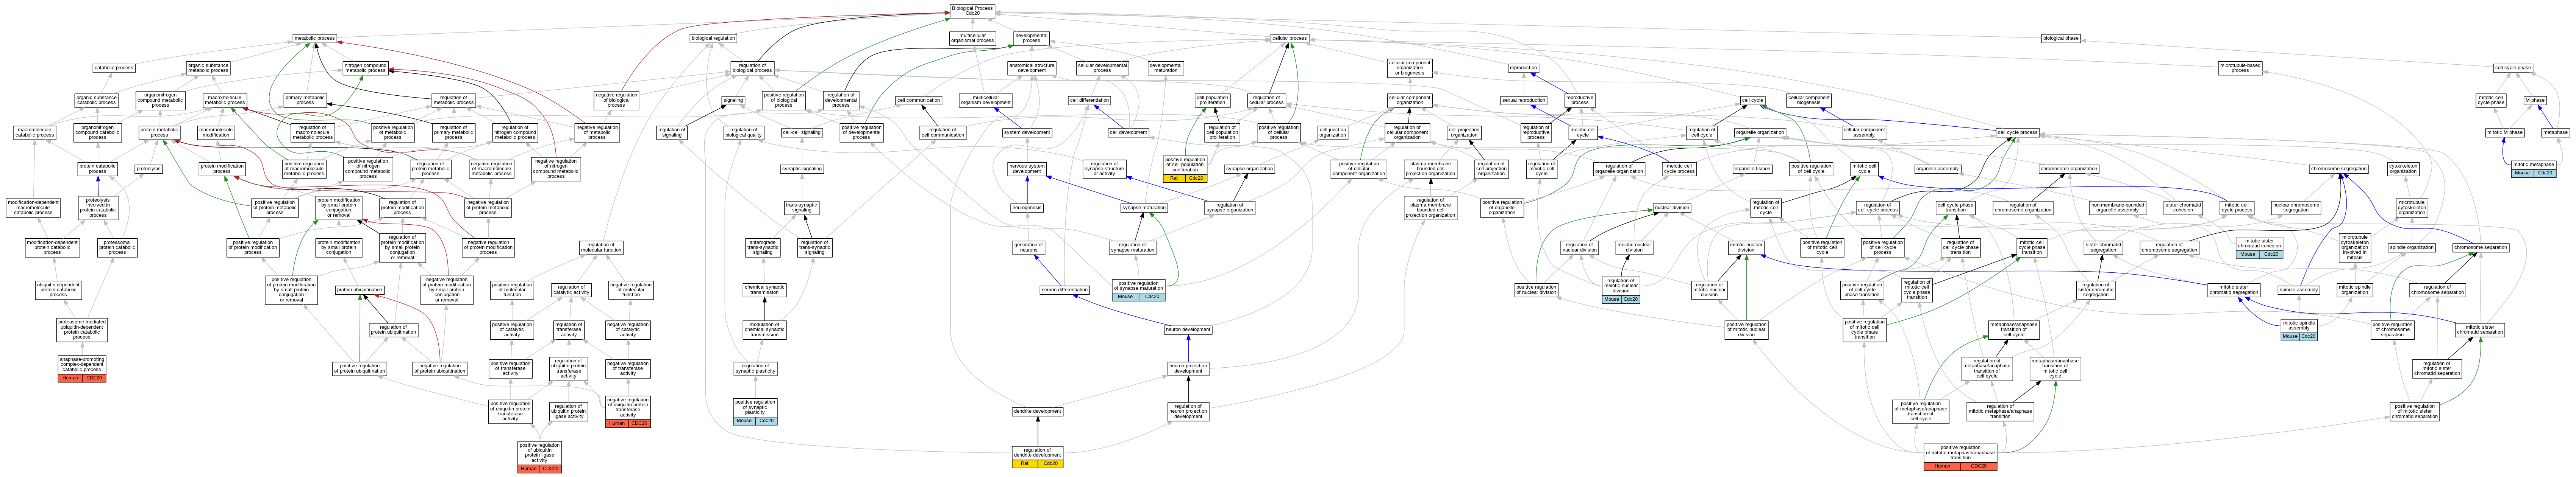Screen dimensions: 2576x477
Task: Click the chromosome segregation node
Action: pos(2338,169)
